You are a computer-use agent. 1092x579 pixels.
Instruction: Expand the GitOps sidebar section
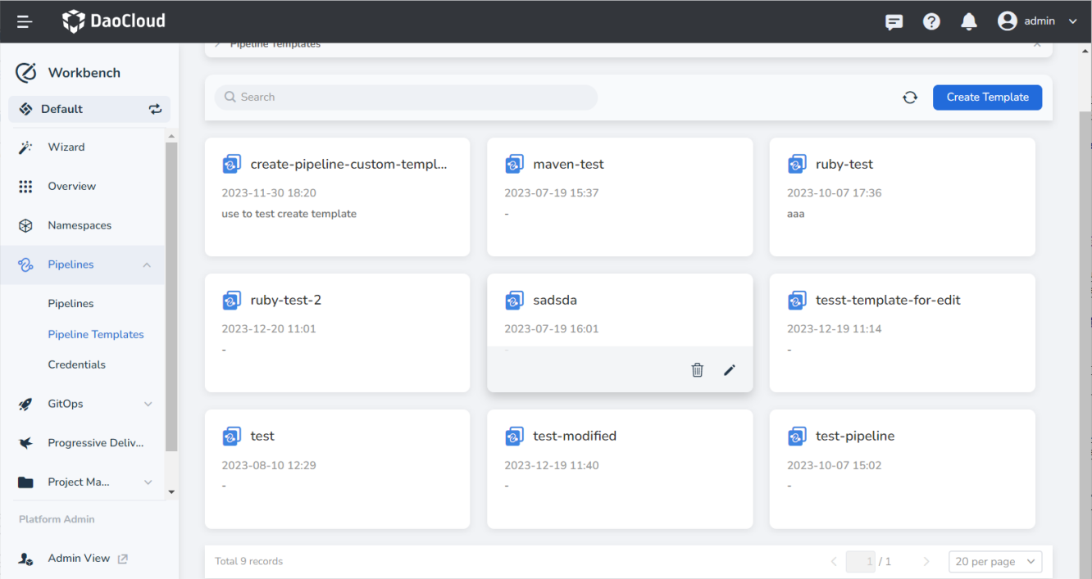coord(148,404)
